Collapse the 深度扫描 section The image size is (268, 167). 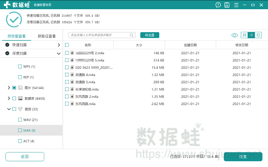[59, 54]
